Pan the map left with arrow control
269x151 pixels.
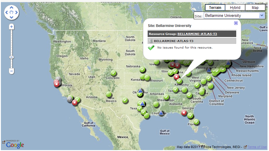[6, 12]
